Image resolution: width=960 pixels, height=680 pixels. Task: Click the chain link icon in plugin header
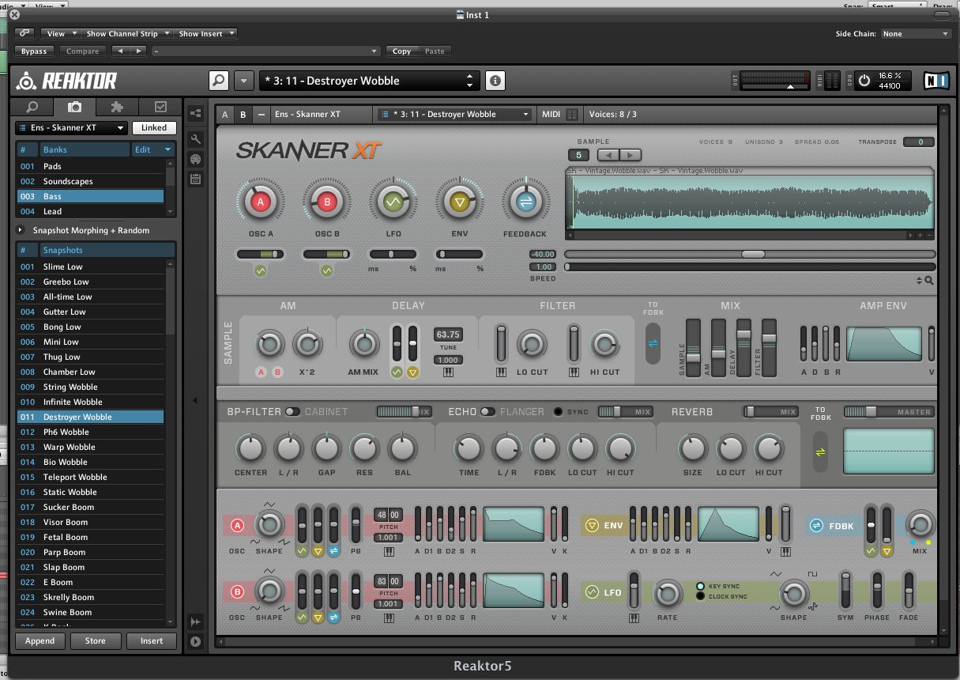[x=24, y=33]
